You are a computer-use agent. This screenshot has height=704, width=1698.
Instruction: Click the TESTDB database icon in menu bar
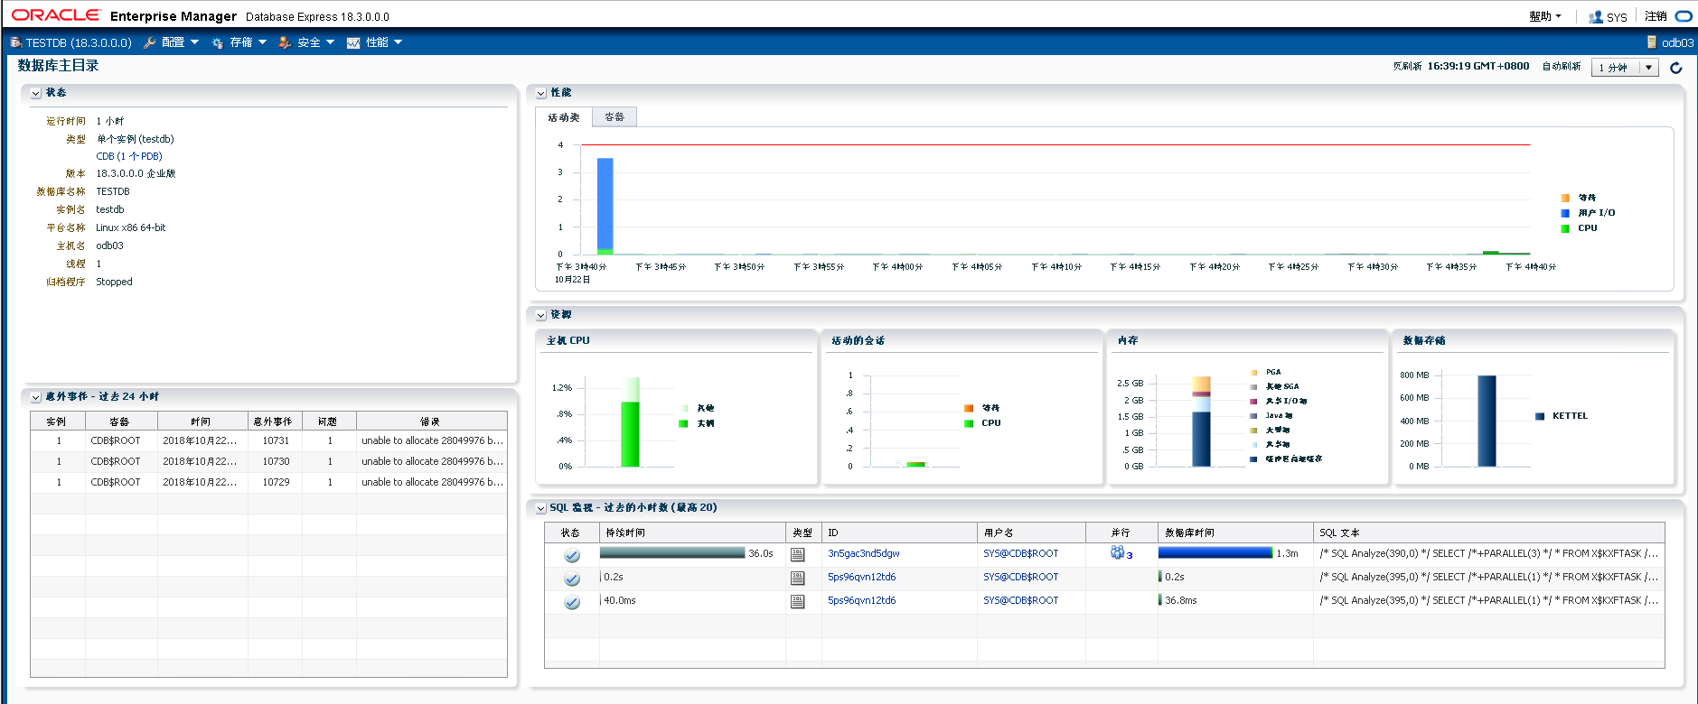click(x=16, y=42)
